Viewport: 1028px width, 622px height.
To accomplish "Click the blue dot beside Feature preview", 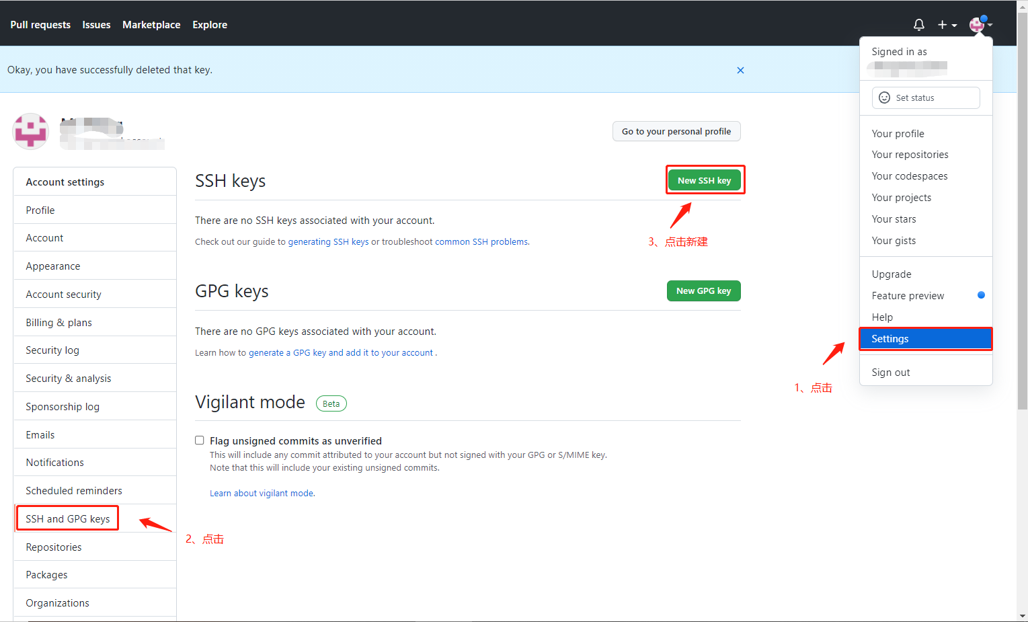I will 981,295.
